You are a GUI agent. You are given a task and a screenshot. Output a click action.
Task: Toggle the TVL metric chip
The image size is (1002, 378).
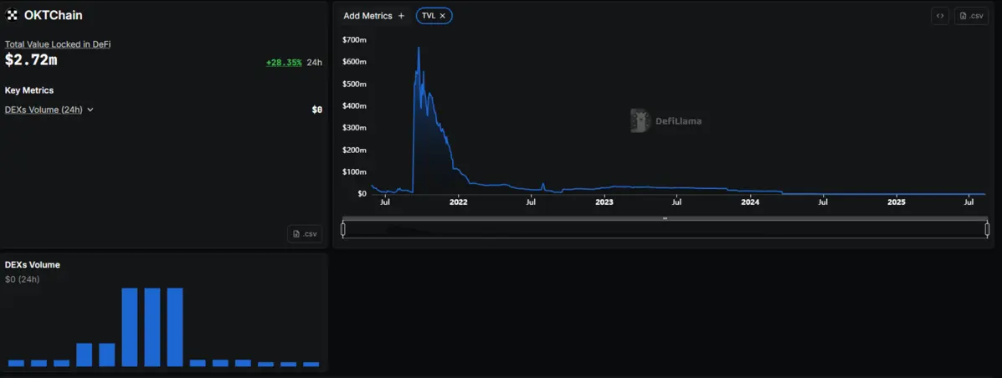click(429, 16)
